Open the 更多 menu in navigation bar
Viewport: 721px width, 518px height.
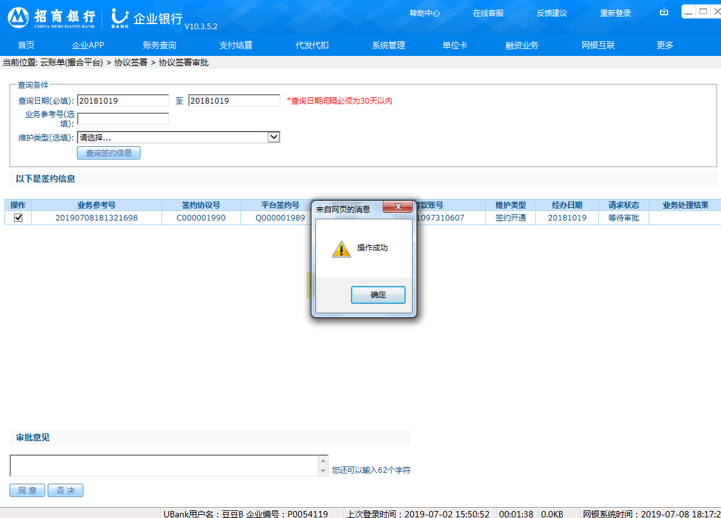click(665, 45)
